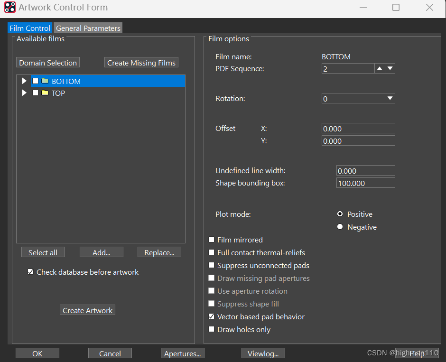The image size is (446, 362).
Task: Expand the BOTTOM film tree node
Action: [24, 81]
